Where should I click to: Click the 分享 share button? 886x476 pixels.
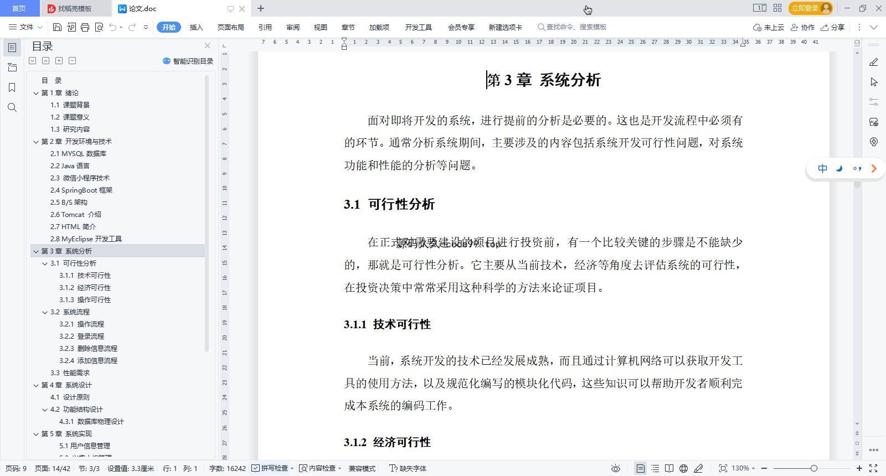(832, 27)
